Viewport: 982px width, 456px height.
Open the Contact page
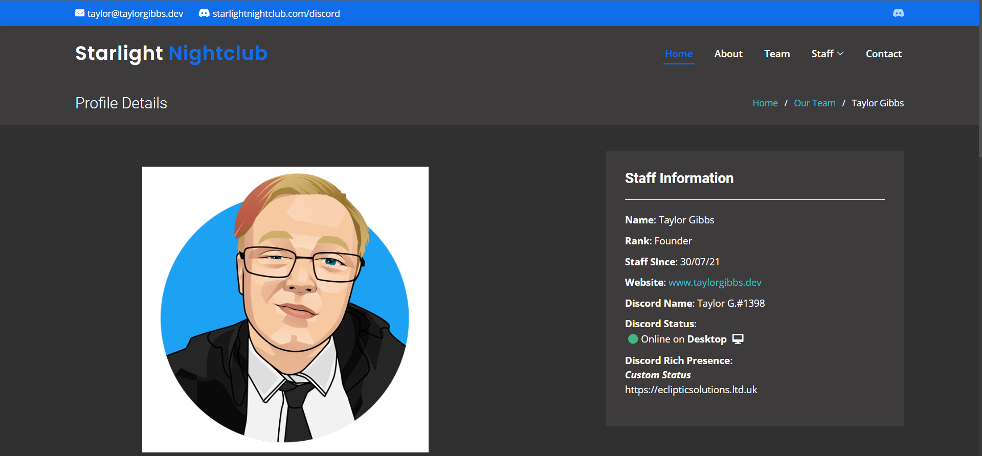(x=883, y=54)
